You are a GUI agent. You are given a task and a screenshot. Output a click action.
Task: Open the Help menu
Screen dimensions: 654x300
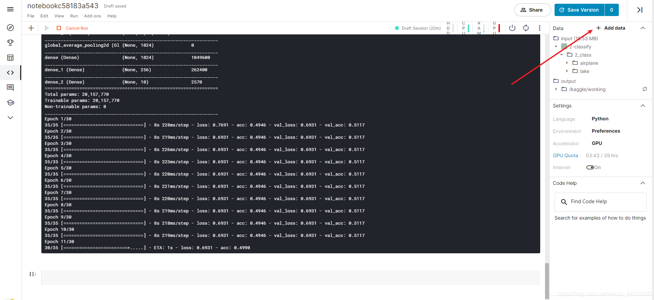(x=112, y=16)
